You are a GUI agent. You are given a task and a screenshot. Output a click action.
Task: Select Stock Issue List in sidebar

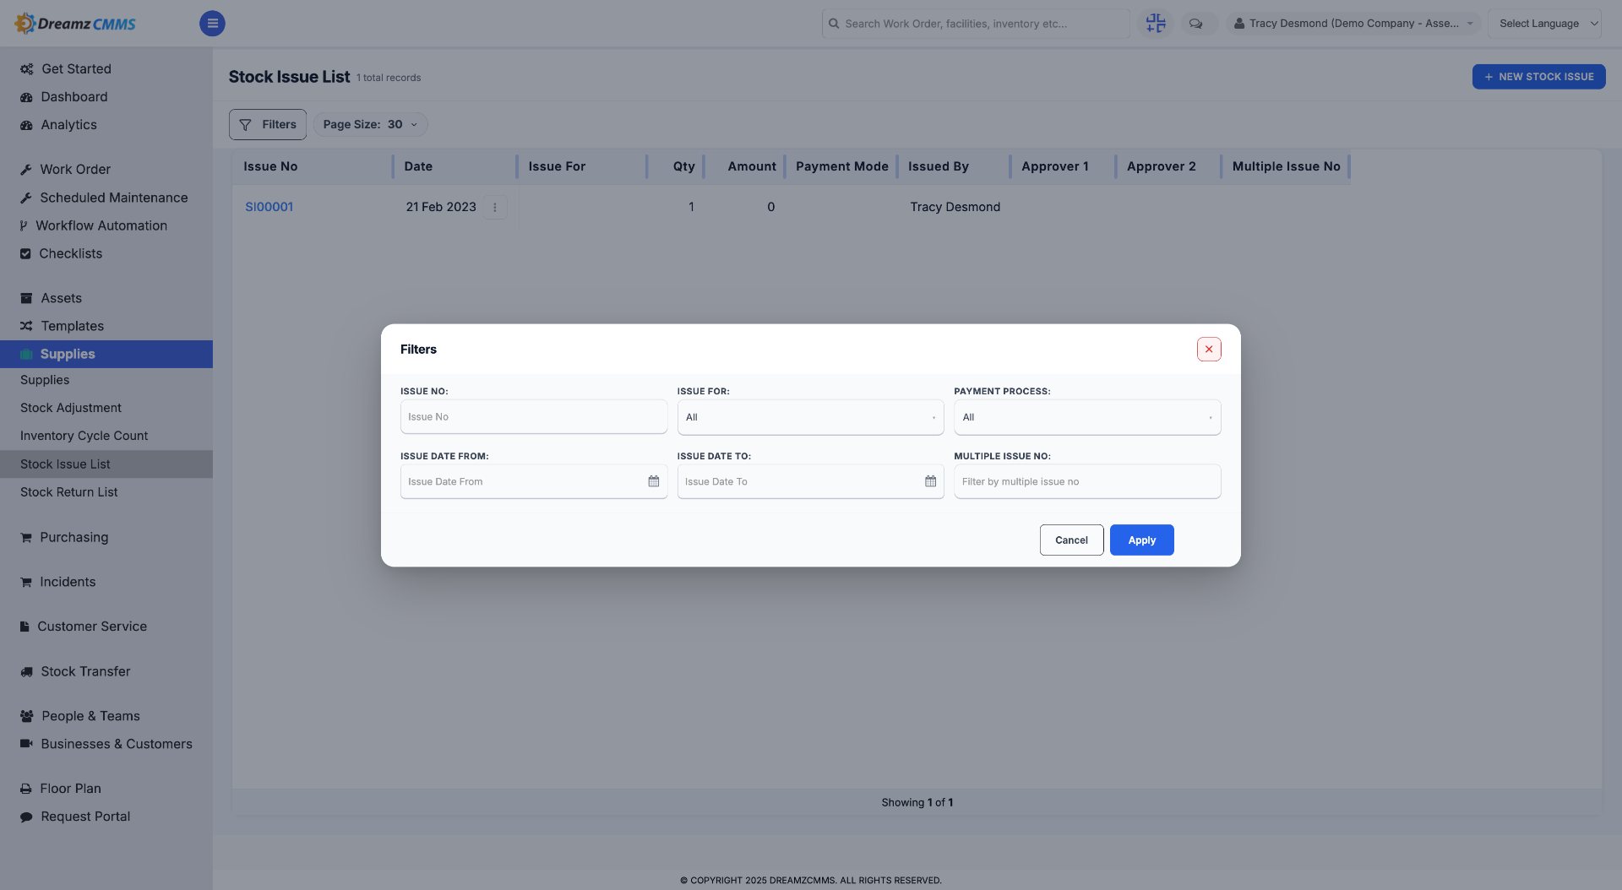click(106, 464)
